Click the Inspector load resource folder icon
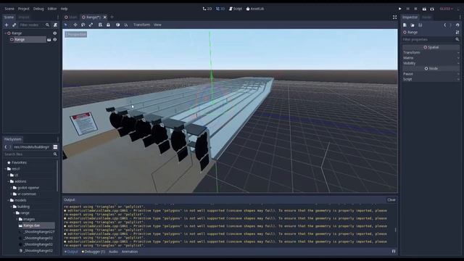 click(x=413, y=25)
